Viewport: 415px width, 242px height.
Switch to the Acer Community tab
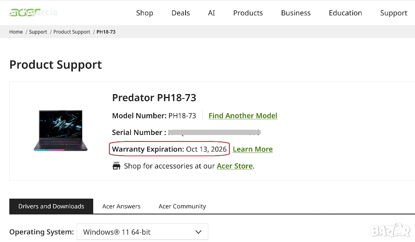(x=182, y=206)
